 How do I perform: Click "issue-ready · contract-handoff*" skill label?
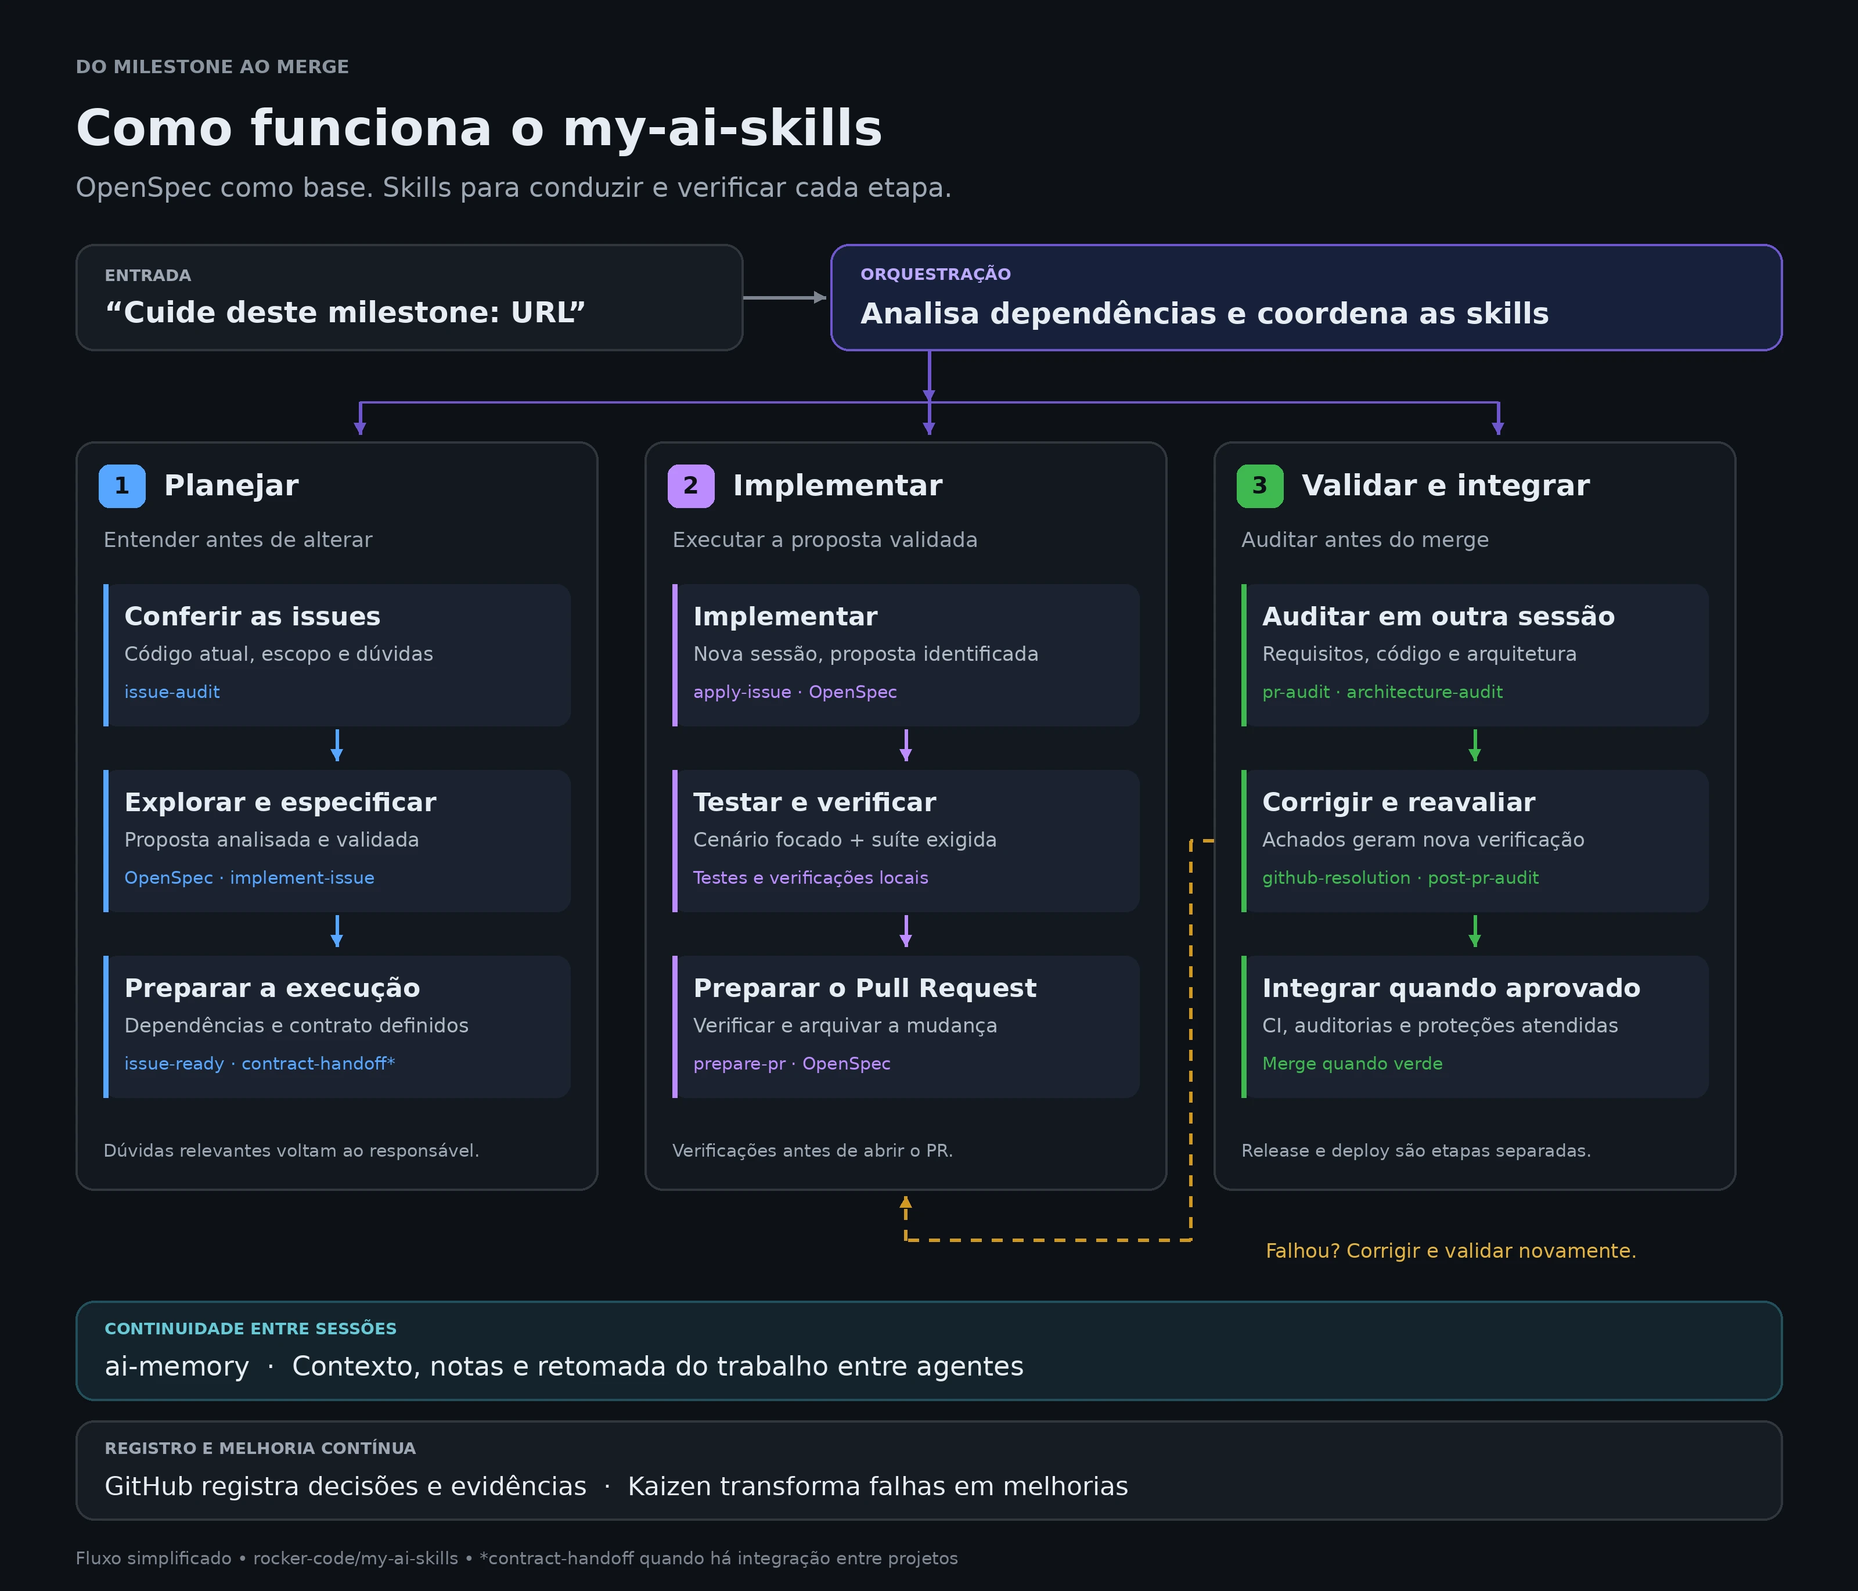(259, 1064)
